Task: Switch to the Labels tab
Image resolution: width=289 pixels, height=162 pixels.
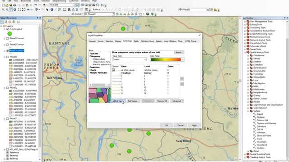Action: pos(158,41)
